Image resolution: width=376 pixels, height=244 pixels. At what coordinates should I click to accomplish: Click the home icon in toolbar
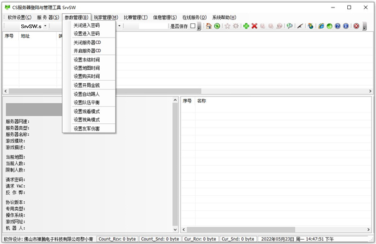coord(209,26)
